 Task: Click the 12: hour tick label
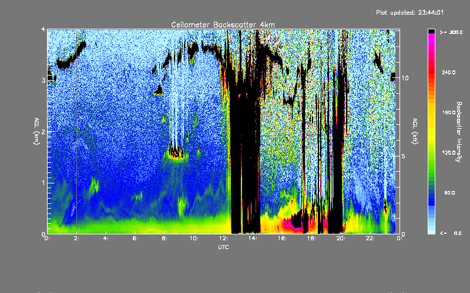[x=223, y=239]
